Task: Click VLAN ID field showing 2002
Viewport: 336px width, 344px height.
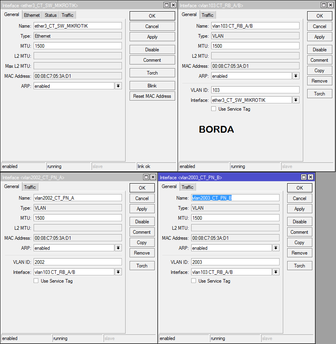Action: pyautogui.click(x=78, y=262)
